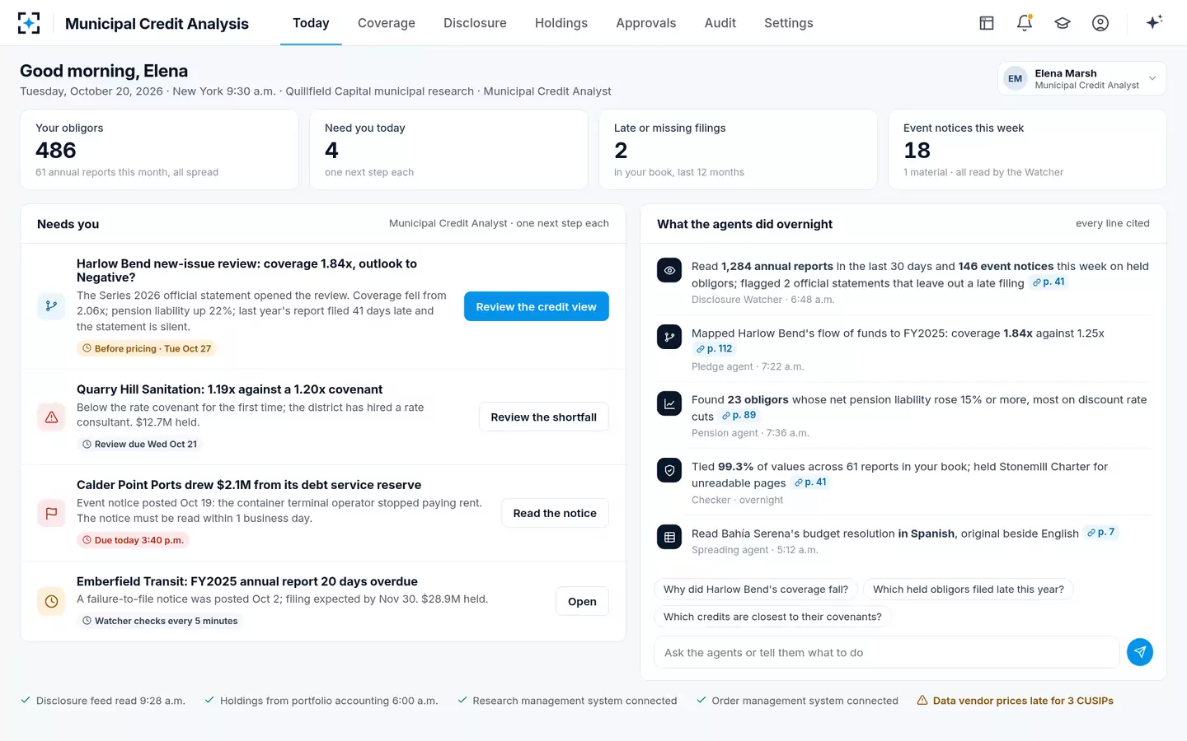Viewport: 1187px width, 741px height.
Task: Click the branch icon beside Harlow Bend review
Action: pyautogui.click(x=51, y=306)
